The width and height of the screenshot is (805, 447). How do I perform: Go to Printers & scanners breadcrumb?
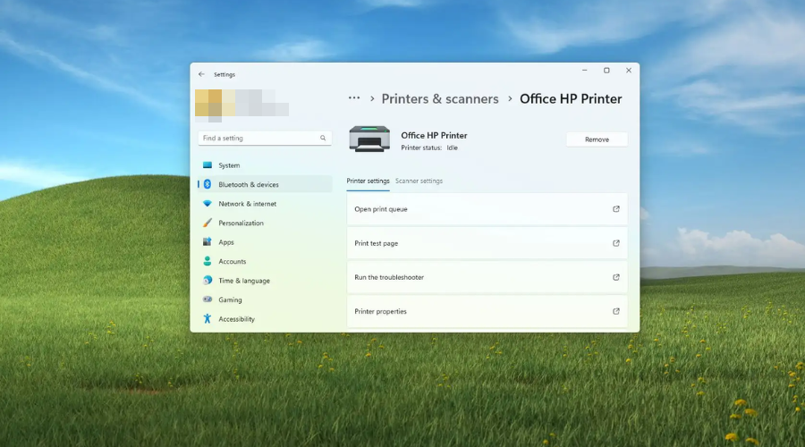click(x=440, y=98)
